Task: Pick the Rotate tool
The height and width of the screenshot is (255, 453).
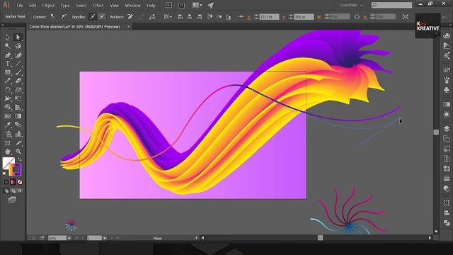Action: pyautogui.click(x=8, y=90)
